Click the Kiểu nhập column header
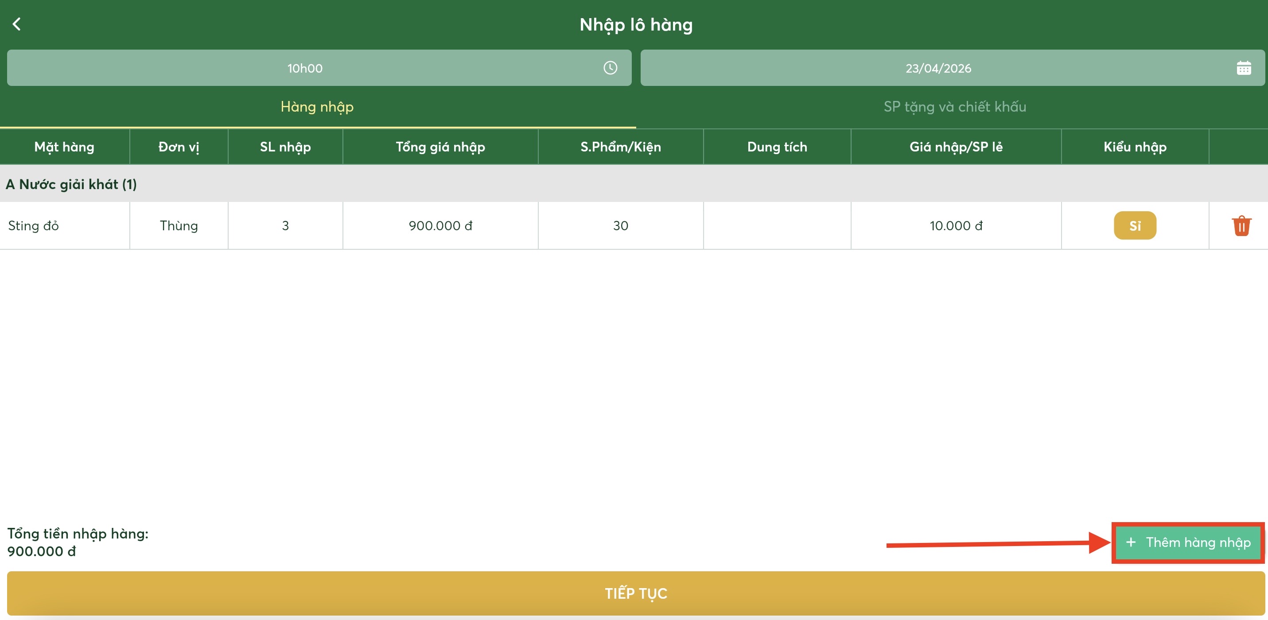The image size is (1268, 620). 1135,147
